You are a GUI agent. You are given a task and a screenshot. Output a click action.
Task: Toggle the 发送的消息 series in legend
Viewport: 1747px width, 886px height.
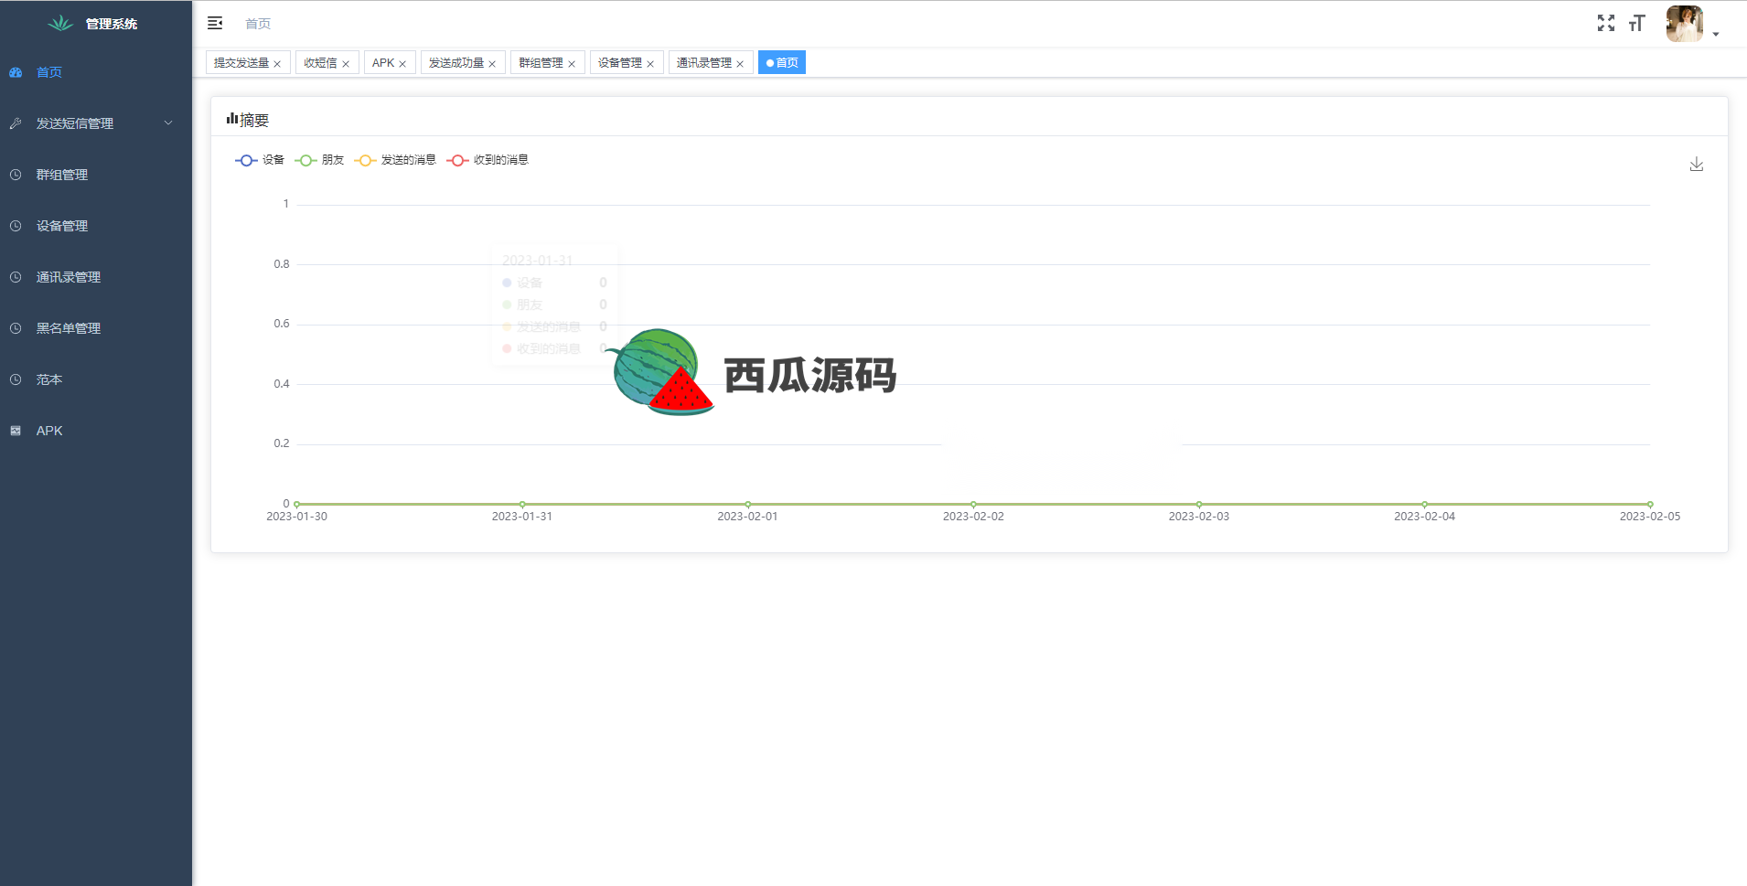pyautogui.click(x=395, y=160)
